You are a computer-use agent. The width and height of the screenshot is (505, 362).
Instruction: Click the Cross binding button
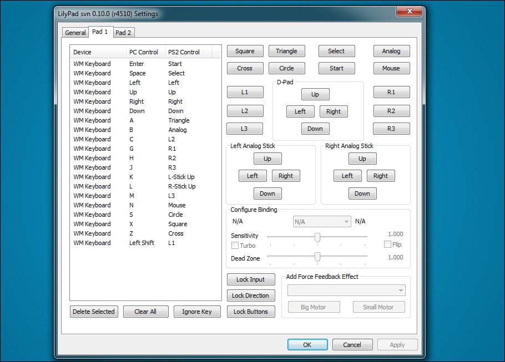[x=245, y=68]
